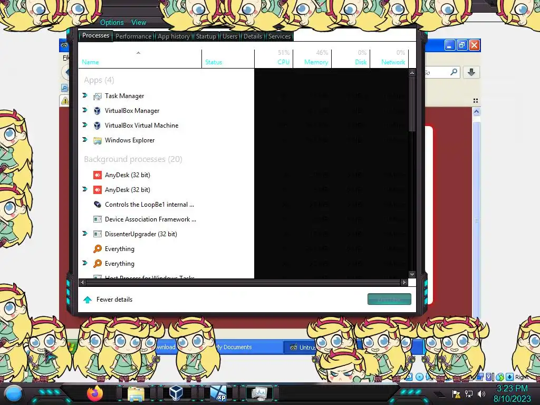Click the taskbar clock 3:23 PM
This screenshot has height=405, width=540.
pyautogui.click(x=512, y=389)
